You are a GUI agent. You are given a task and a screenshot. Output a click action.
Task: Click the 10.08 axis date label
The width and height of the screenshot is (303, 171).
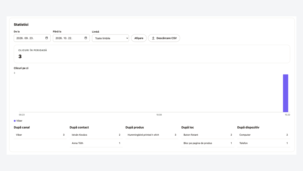coord(159,115)
